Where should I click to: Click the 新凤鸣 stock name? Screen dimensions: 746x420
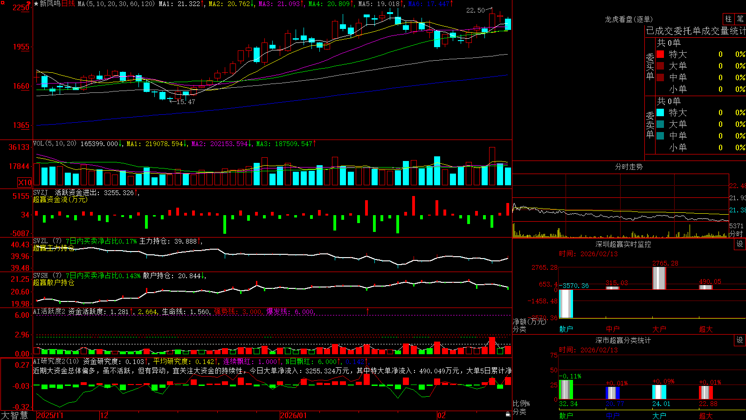tap(50, 4)
